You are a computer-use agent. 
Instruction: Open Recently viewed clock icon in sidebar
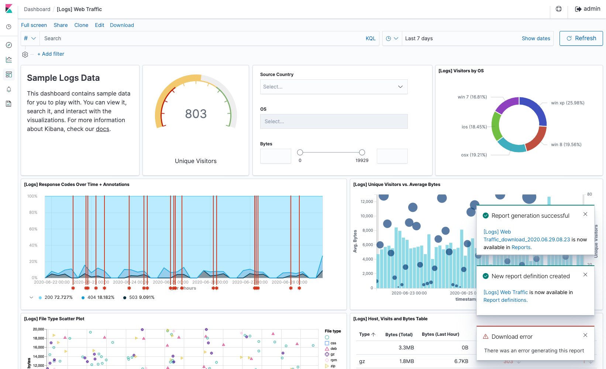pos(9,27)
